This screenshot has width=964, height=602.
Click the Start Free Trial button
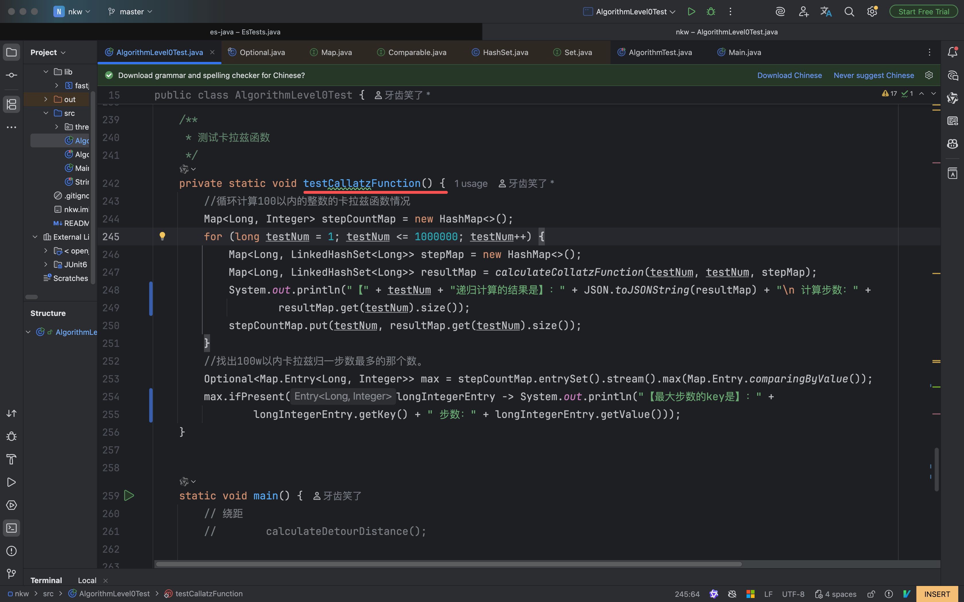(x=923, y=11)
